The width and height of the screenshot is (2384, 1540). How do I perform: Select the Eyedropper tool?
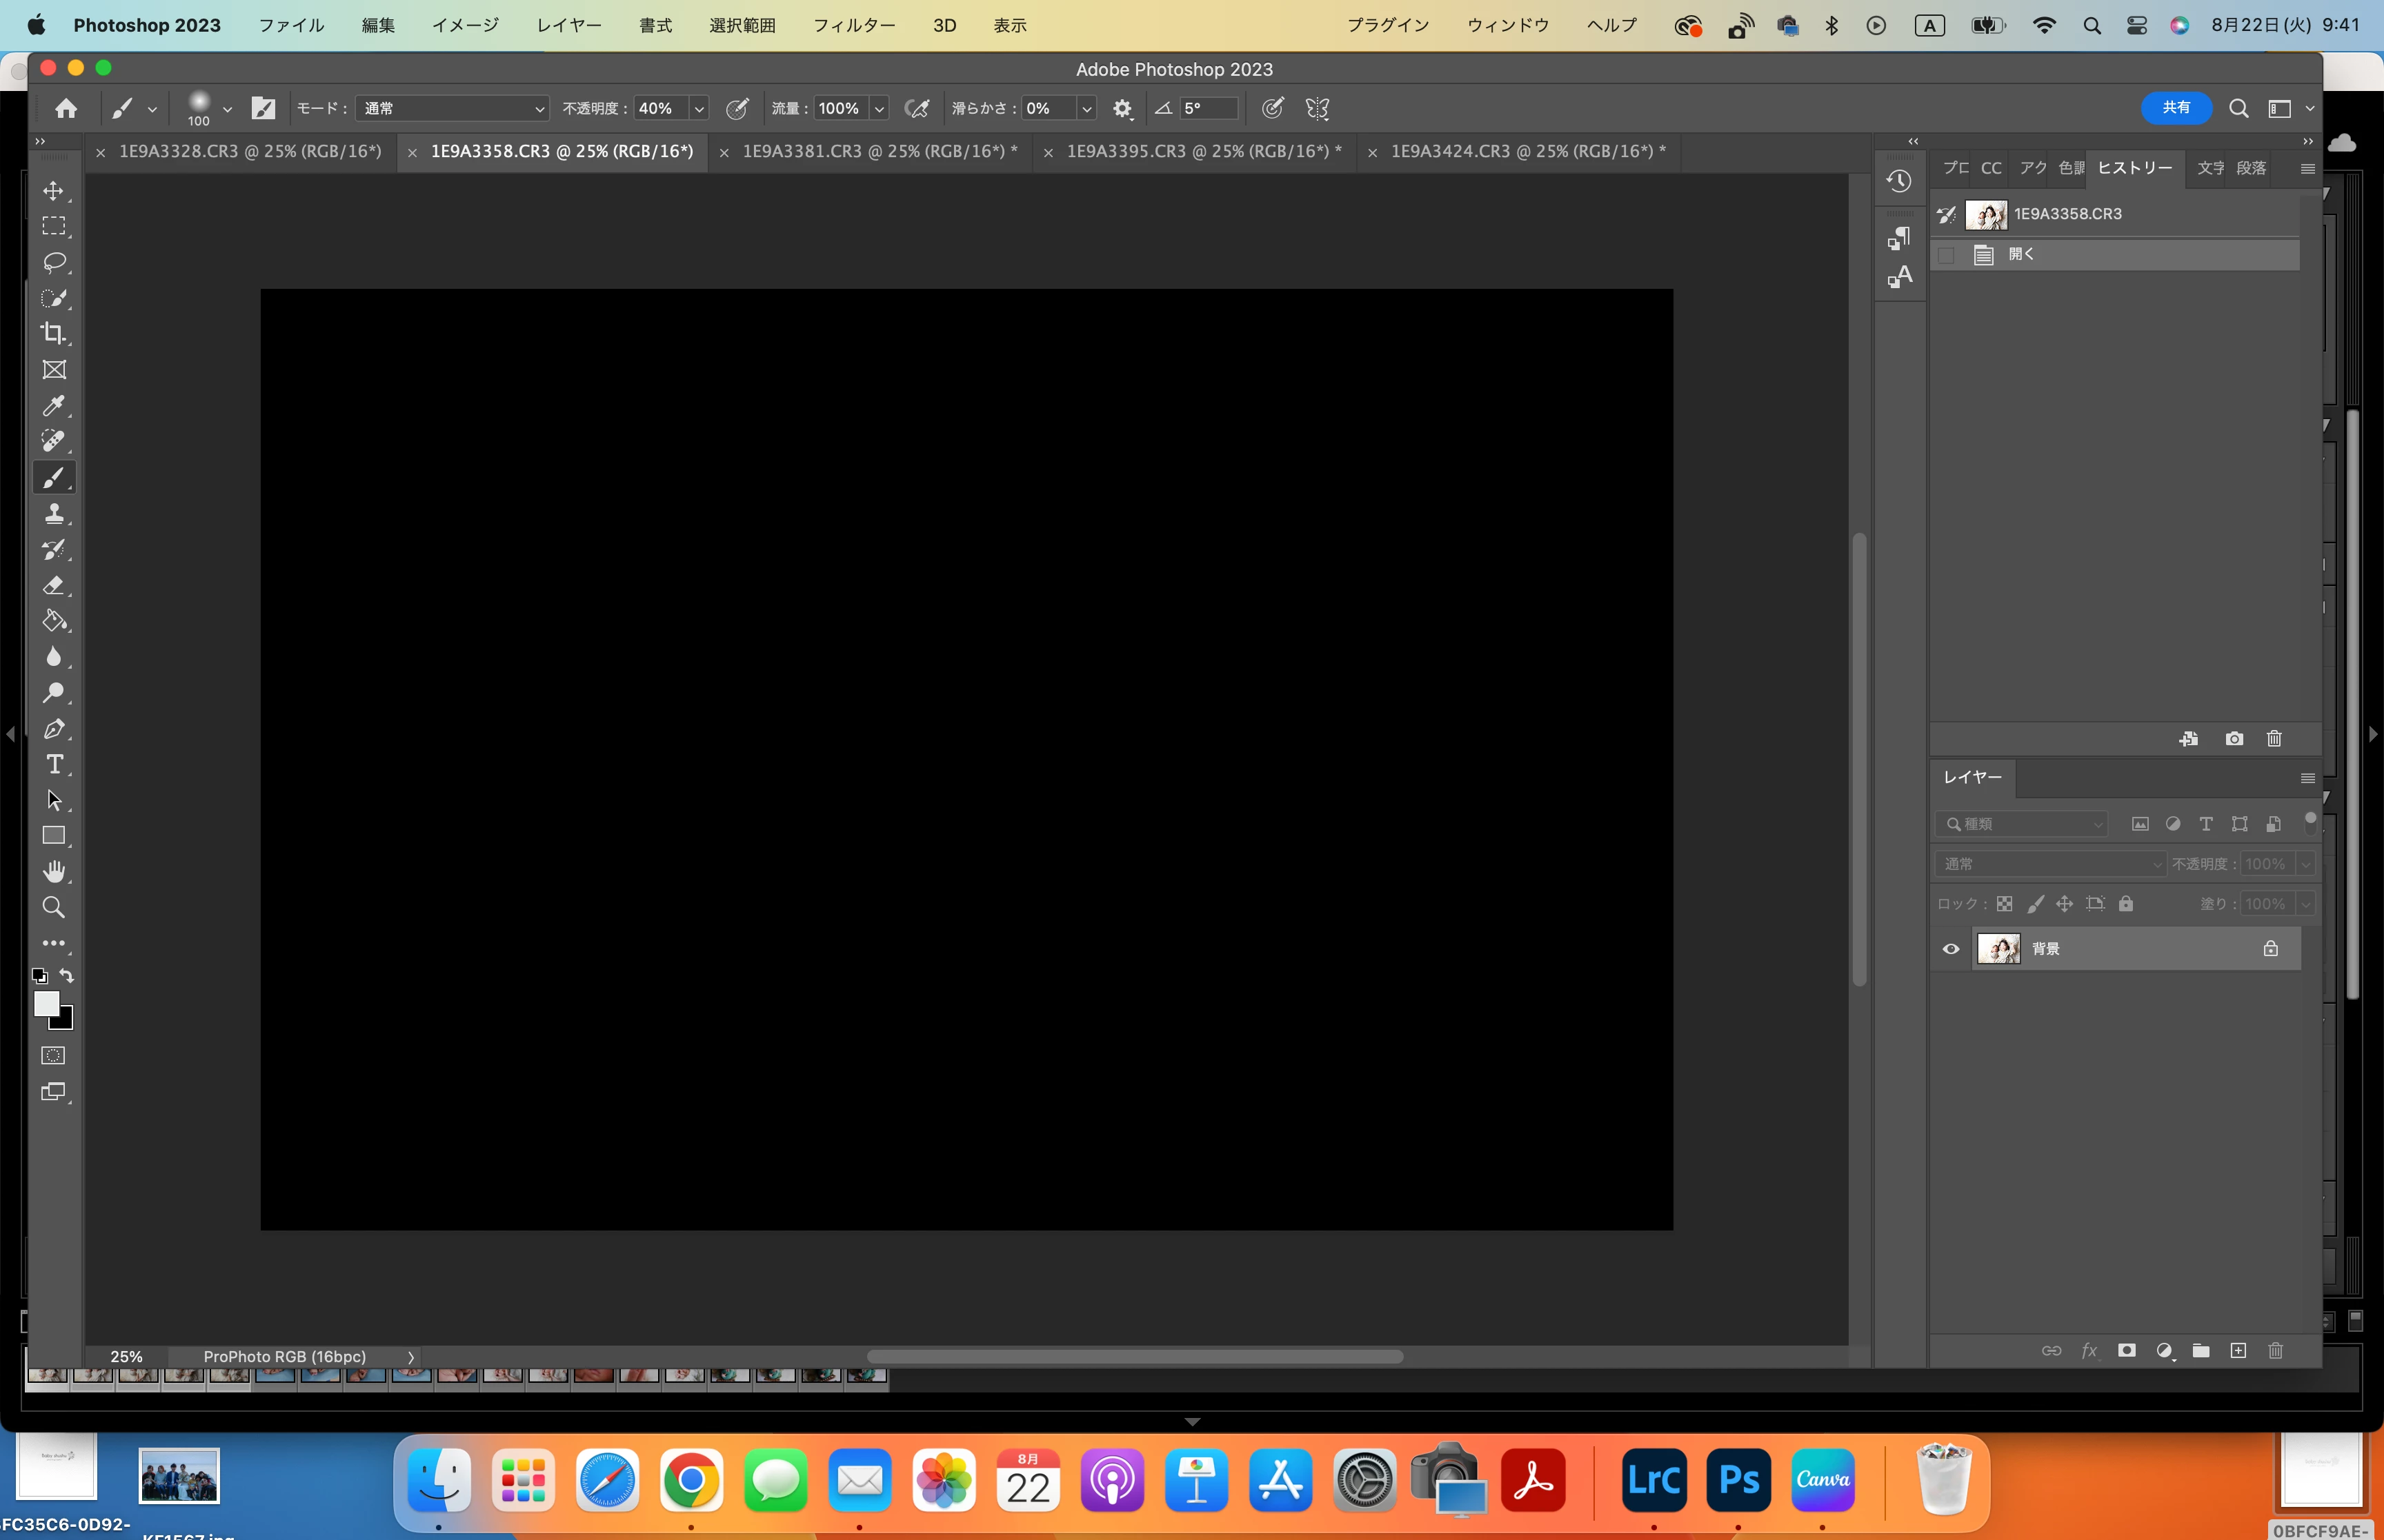pos(54,405)
